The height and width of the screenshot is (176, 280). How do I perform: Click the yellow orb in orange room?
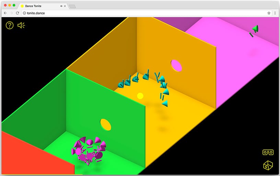click(x=140, y=96)
